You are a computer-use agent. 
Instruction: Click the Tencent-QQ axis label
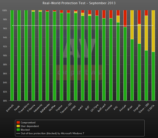click(x=66, y=108)
